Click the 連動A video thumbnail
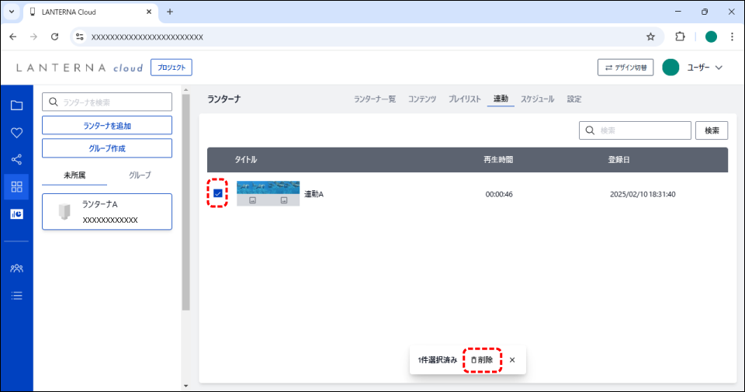This screenshot has width=745, height=392. tap(268, 193)
